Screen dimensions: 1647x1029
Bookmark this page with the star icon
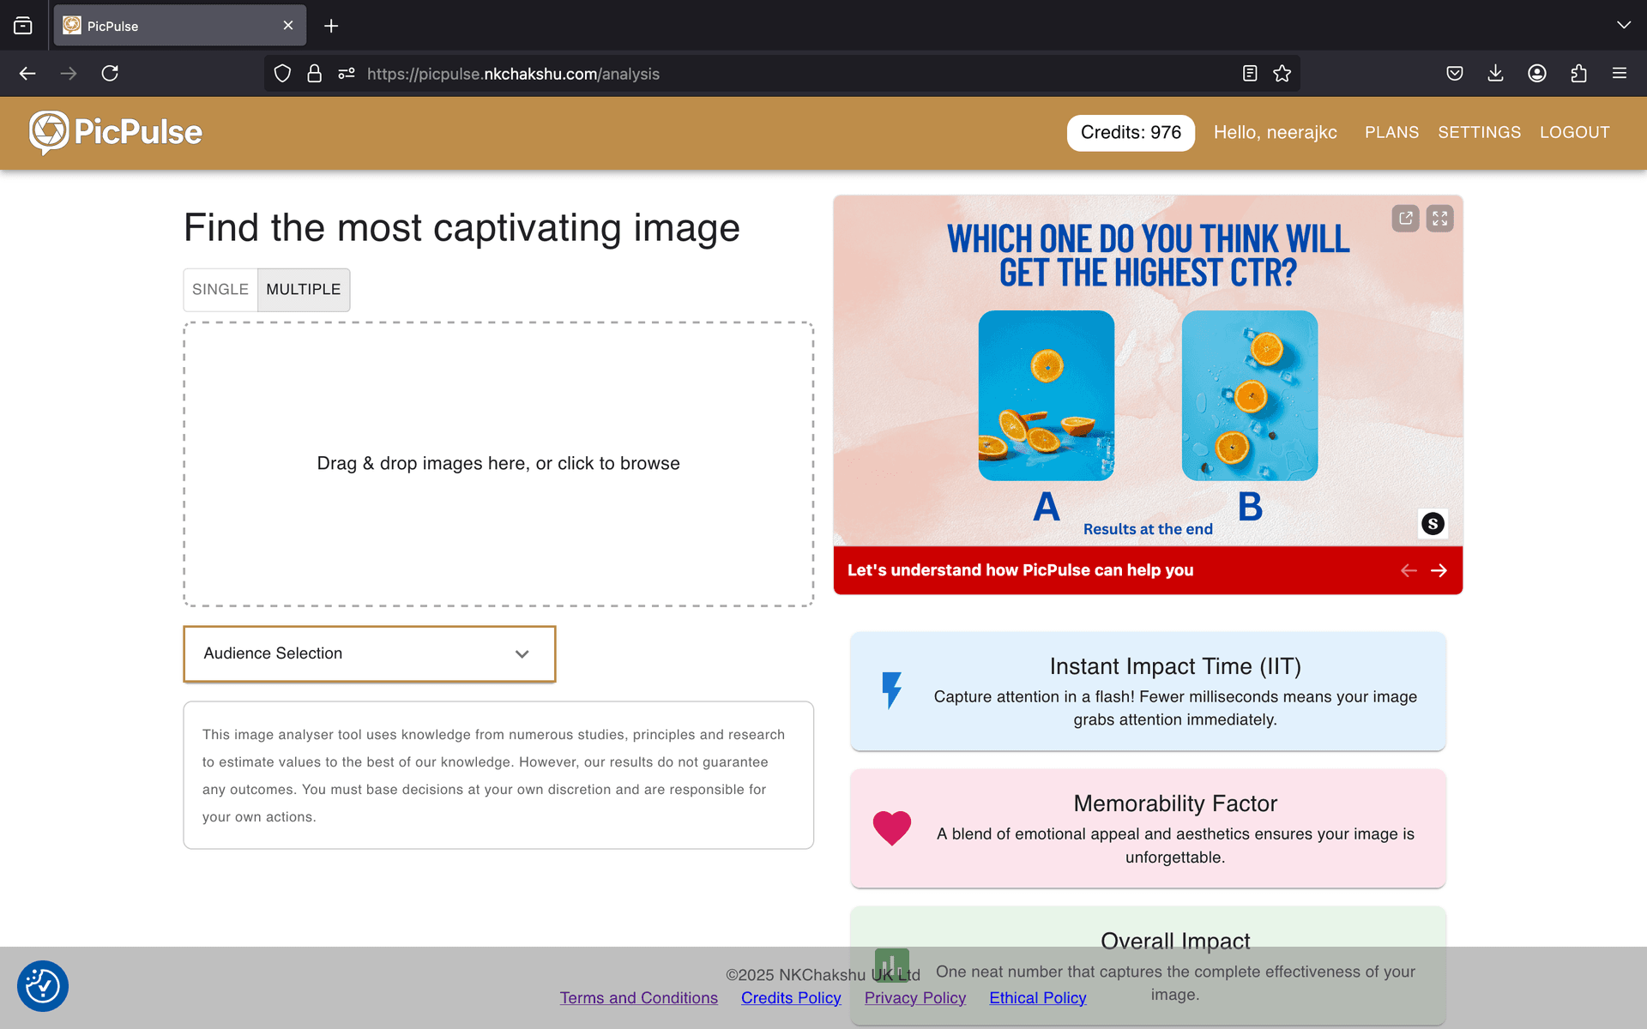point(1282,74)
